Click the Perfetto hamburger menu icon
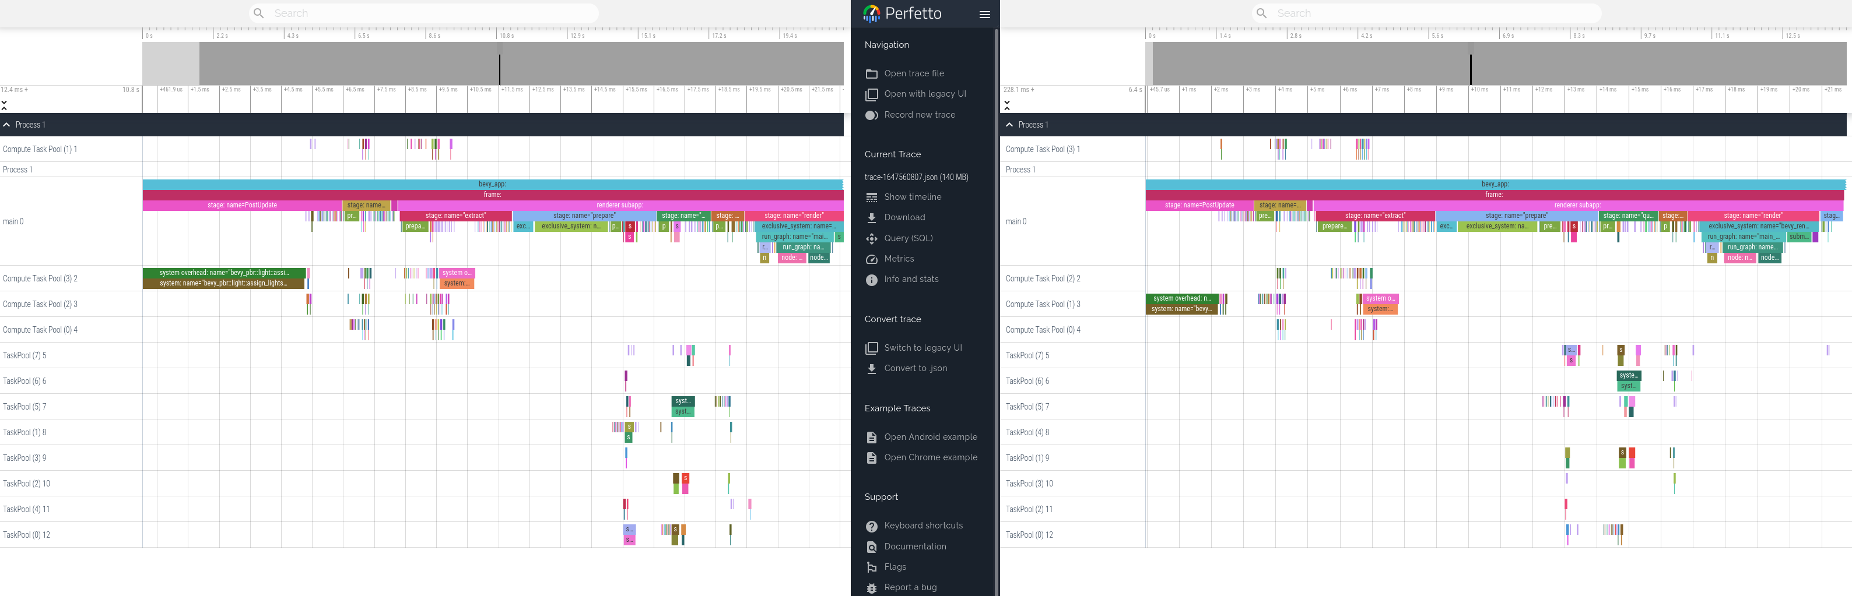This screenshot has width=1852, height=596. (984, 13)
